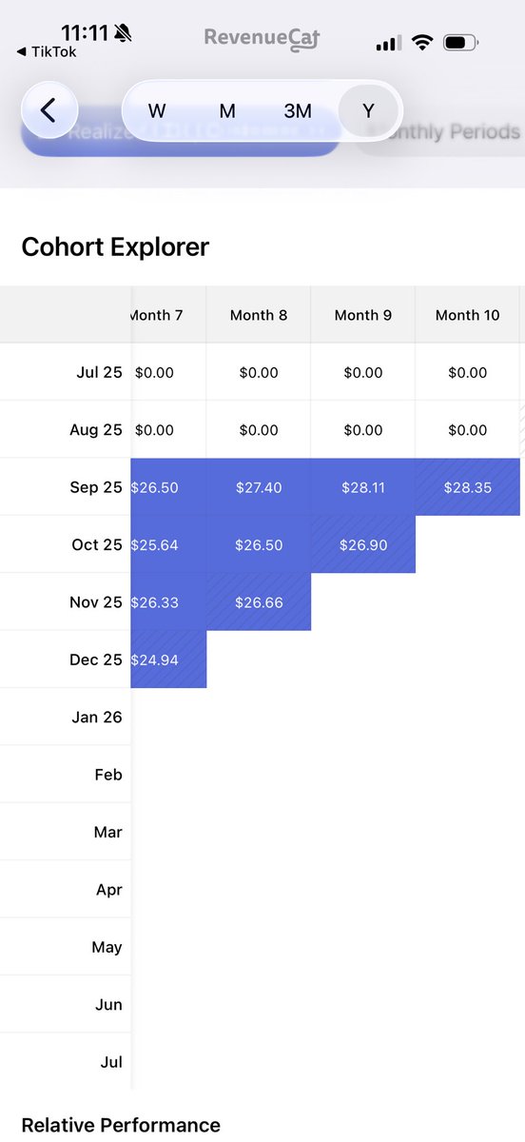Select the Y time range option
Image resolution: width=525 pixels, height=1142 pixels.
click(x=368, y=111)
